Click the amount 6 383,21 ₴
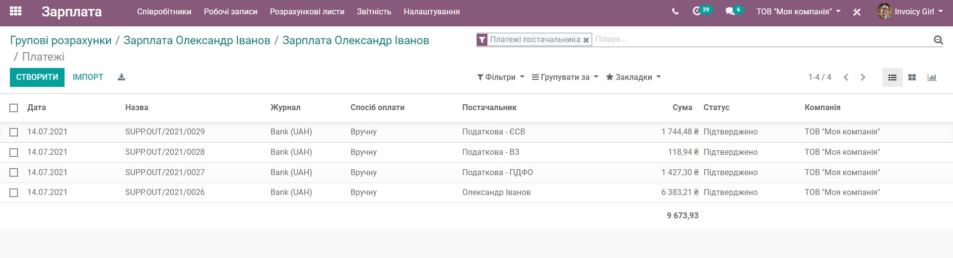The image size is (953, 258). 680,193
